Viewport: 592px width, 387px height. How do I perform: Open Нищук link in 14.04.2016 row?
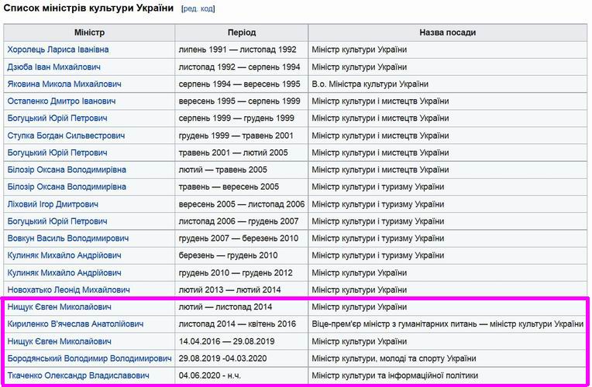59,341
